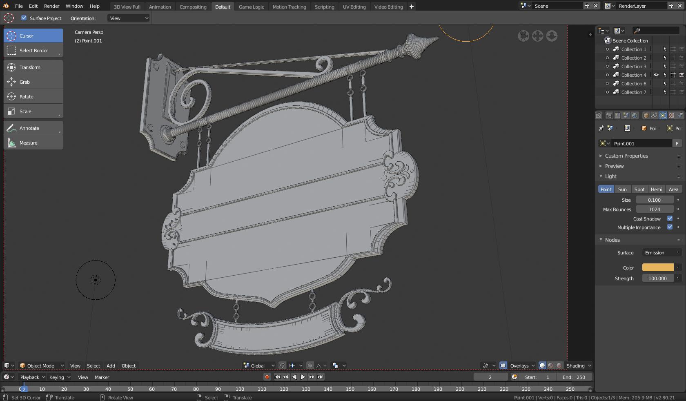Open the Object properties tab

click(x=646, y=116)
